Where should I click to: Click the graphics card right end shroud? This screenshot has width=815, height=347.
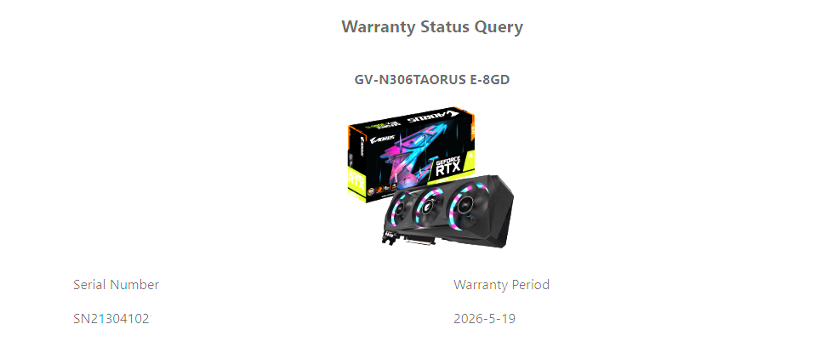coord(501,208)
